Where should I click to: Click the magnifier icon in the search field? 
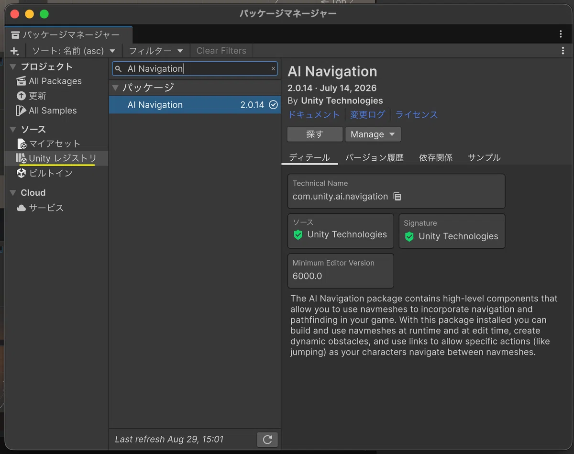click(x=119, y=69)
